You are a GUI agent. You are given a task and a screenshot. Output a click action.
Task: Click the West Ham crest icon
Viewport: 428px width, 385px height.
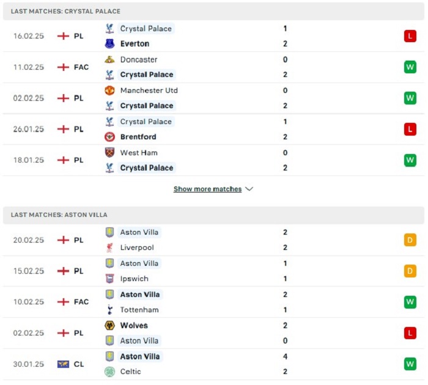coord(109,153)
